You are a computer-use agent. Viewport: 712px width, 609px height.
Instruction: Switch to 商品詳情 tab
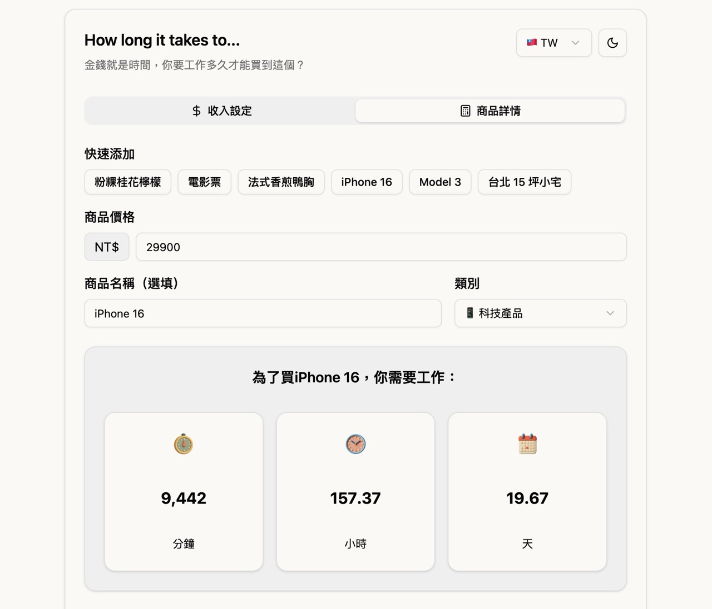490,111
